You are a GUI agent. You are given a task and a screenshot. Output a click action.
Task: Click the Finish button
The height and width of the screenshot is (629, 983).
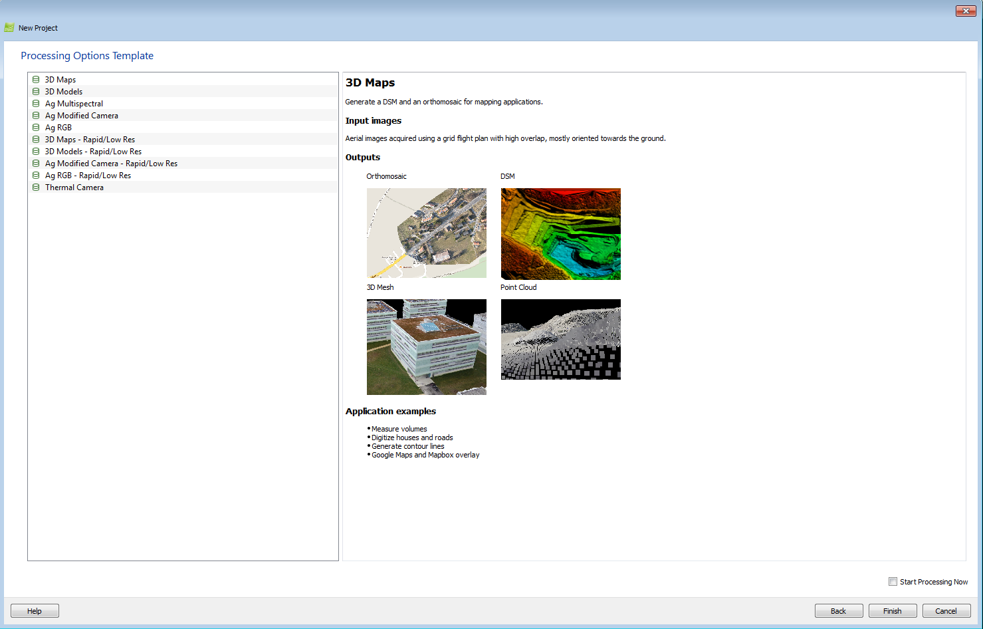(893, 610)
